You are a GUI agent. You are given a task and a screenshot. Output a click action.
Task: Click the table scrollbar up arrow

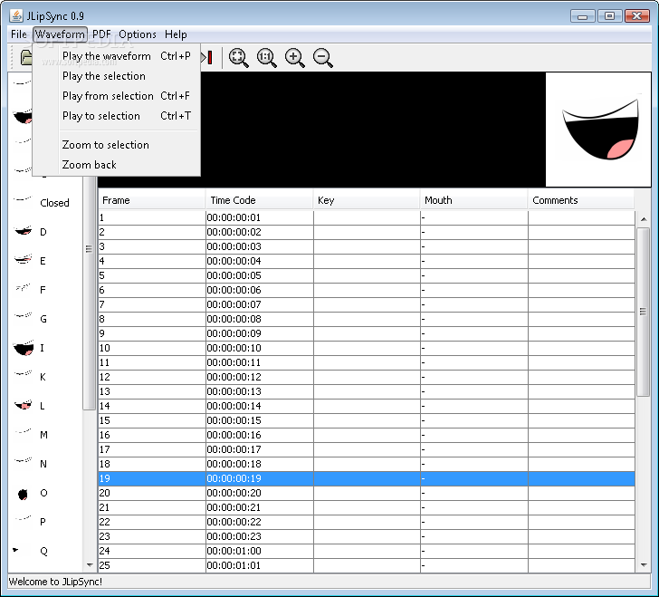(644, 219)
